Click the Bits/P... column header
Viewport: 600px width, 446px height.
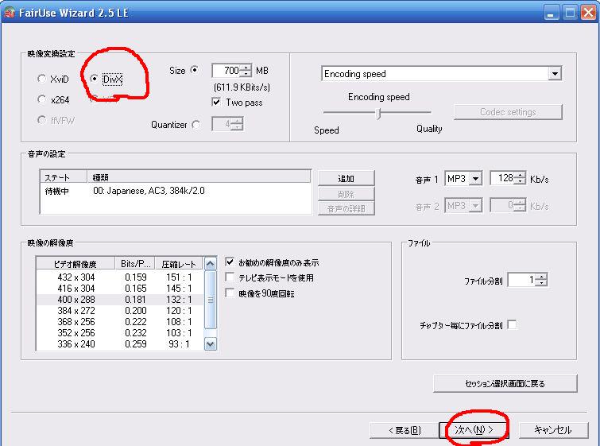[x=135, y=264]
